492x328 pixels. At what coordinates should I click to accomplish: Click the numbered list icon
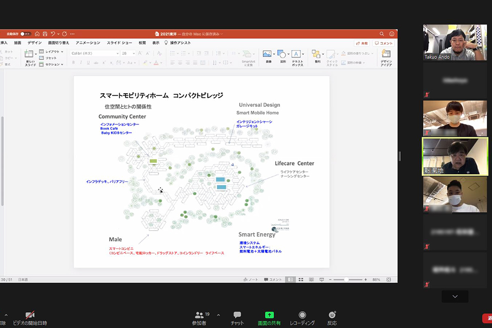183,53
